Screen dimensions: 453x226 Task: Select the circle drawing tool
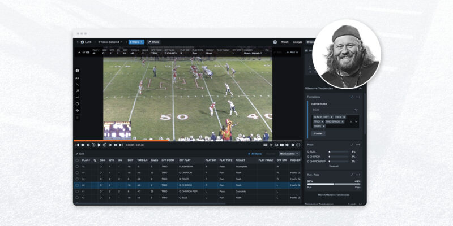(77, 104)
